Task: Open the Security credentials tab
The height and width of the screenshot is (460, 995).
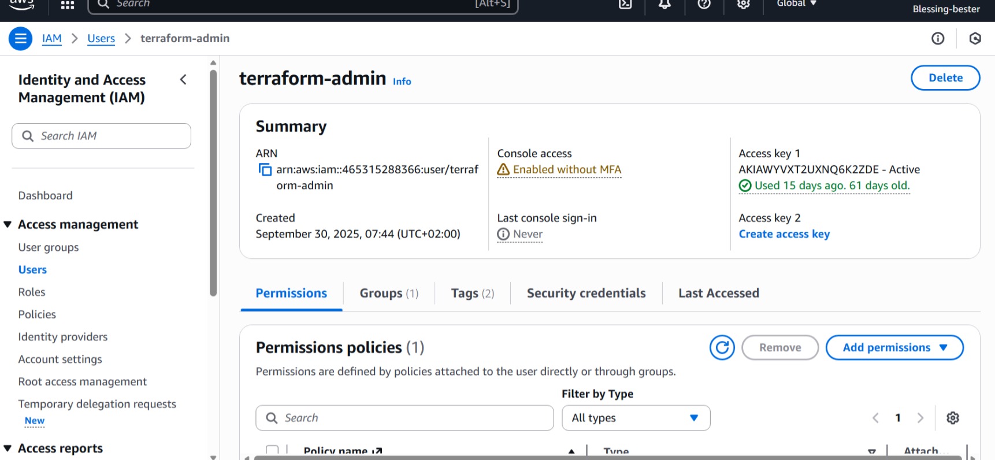Action: 586,293
